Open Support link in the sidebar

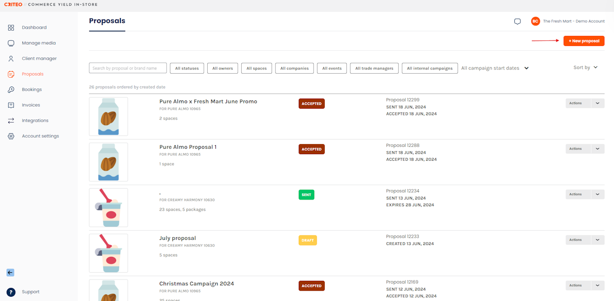31,292
